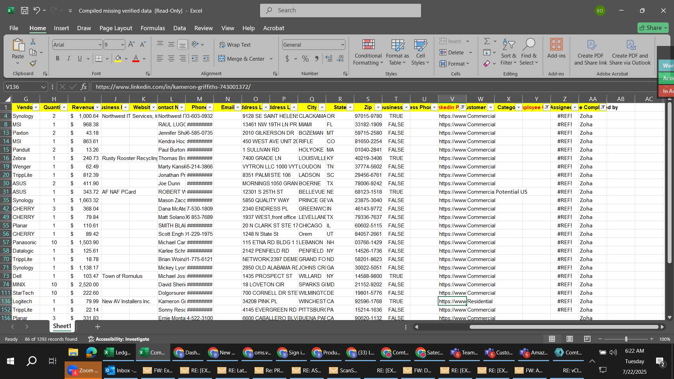Image resolution: width=674 pixels, height=379 pixels.
Task: Switch to the Insert ribbon tab
Action: tap(61, 28)
